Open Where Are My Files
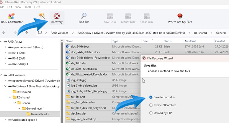The image size is (229, 123). tap(180, 18)
